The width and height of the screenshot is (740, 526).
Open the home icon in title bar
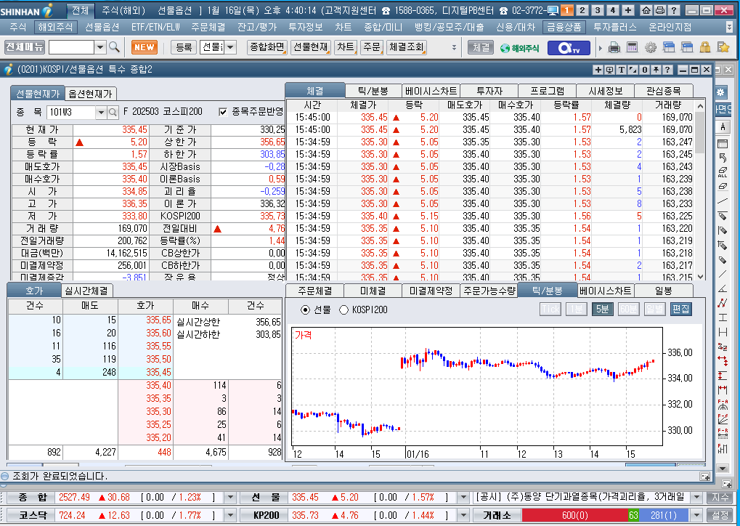(646, 10)
